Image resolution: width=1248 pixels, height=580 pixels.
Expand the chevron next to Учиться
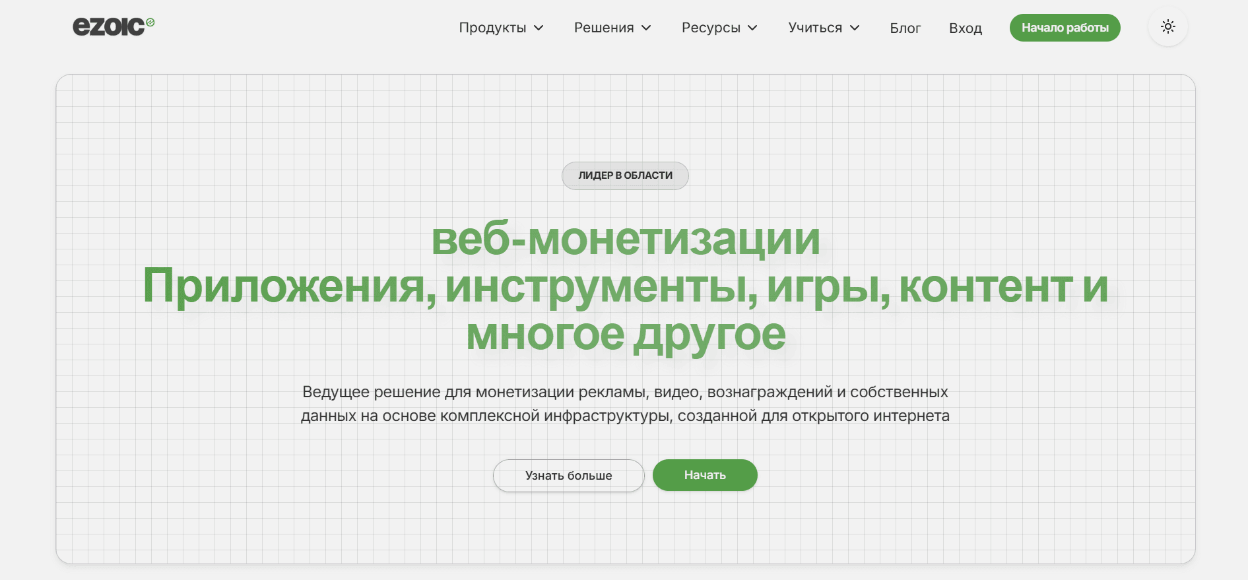[x=855, y=28]
